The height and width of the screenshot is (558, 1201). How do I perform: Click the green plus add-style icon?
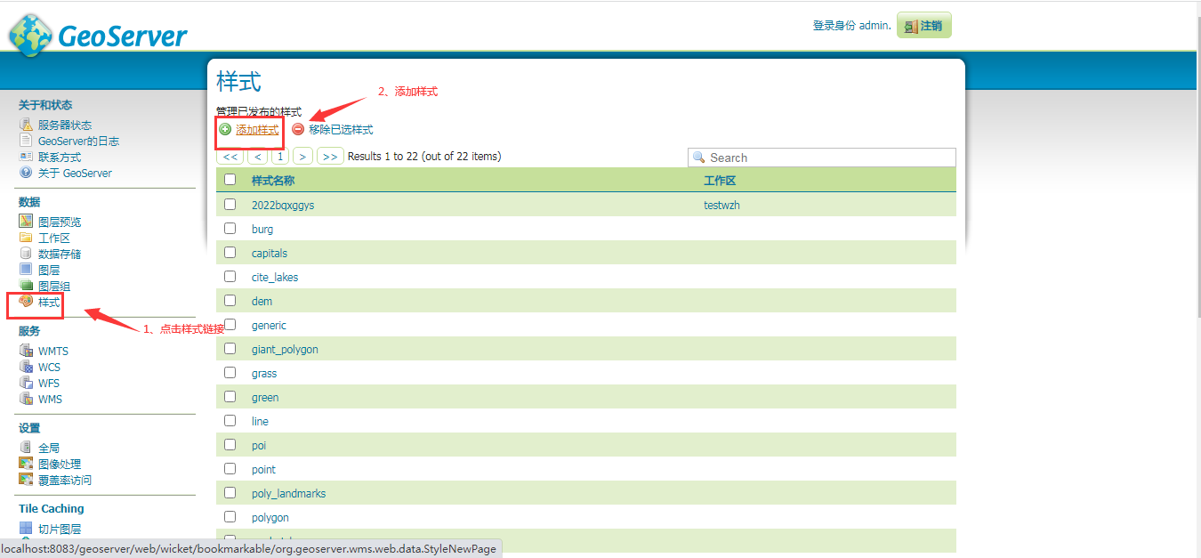pyautogui.click(x=225, y=130)
